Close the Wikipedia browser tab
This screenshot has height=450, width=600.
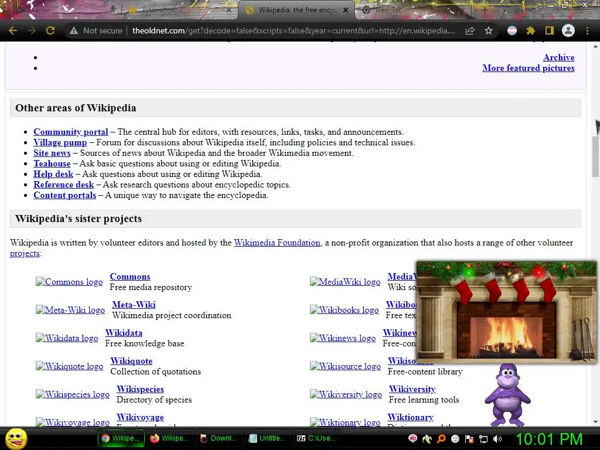coord(346,10)
